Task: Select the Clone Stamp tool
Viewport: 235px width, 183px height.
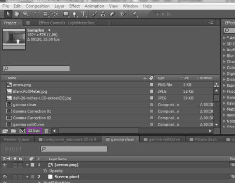Action: [x=103, y=14]
